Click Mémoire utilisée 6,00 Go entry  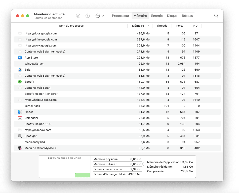tap(117, 164)
